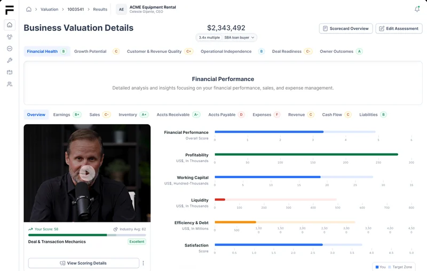Click the 3.4x multiple label
The height and width of the screenshot is (271, 427).
pyautogui.click(x=209, y=37)
